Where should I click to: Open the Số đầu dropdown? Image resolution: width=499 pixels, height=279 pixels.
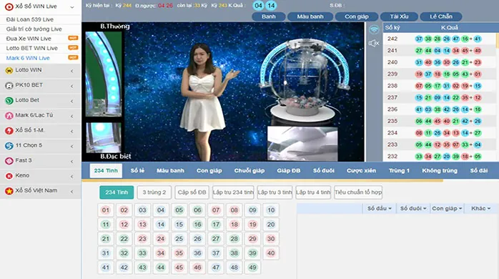click(380, 208)
